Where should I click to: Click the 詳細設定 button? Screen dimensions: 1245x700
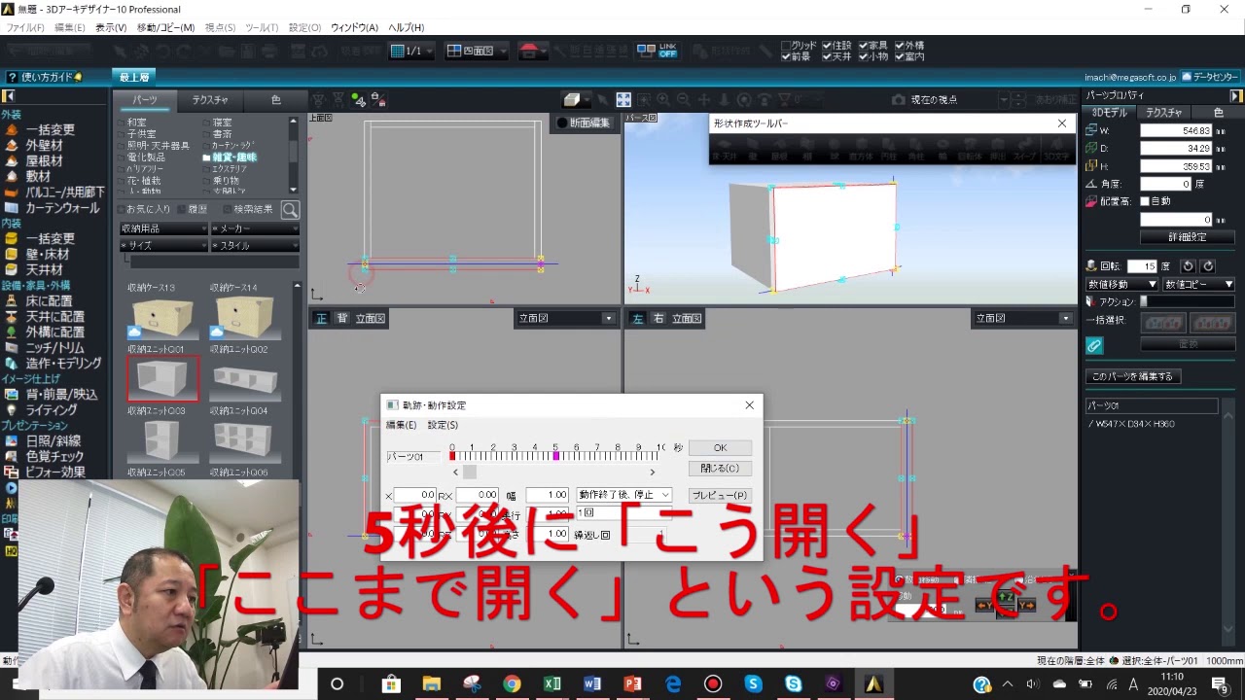pyautogui.click(x=1187, y=237)
